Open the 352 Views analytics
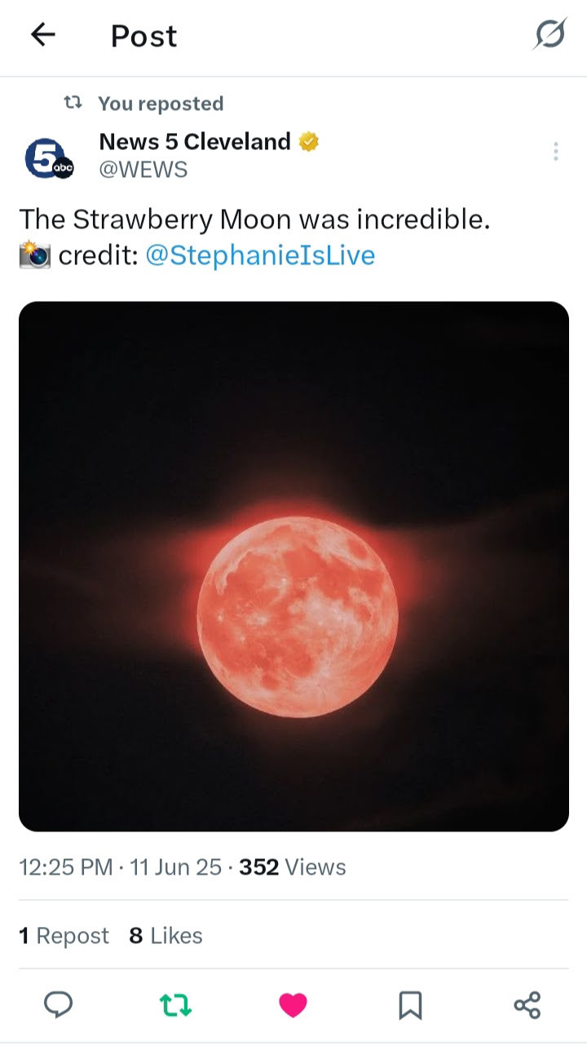Screen dimensions: 587x1046 (292, 867)
